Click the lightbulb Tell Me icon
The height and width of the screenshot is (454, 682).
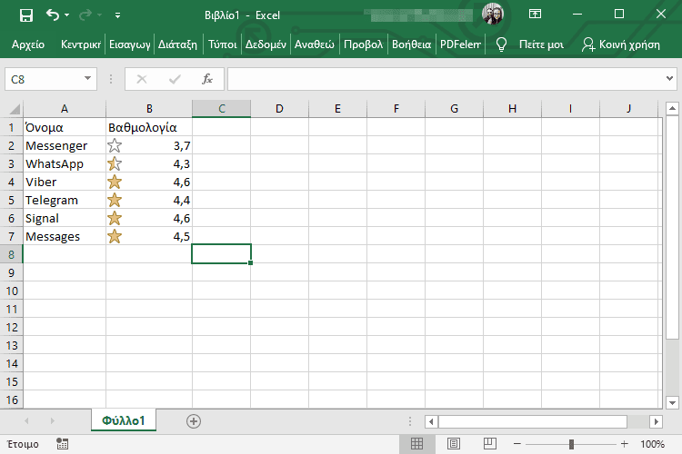[501, 44]
